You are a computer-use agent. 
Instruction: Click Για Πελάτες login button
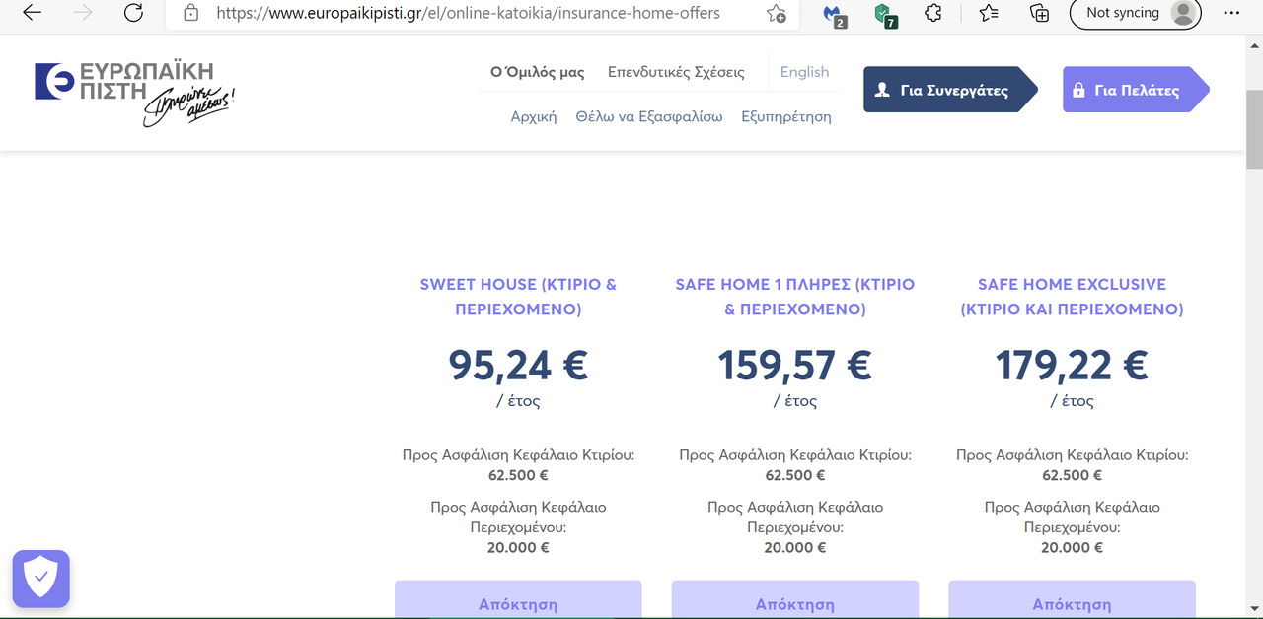[1136, 90]
